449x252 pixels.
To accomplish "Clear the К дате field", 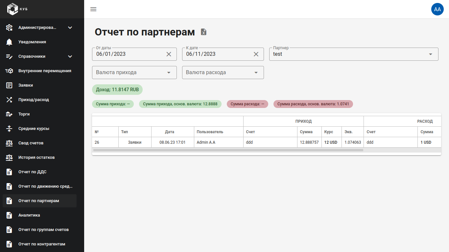I will [x=256, y=54].
